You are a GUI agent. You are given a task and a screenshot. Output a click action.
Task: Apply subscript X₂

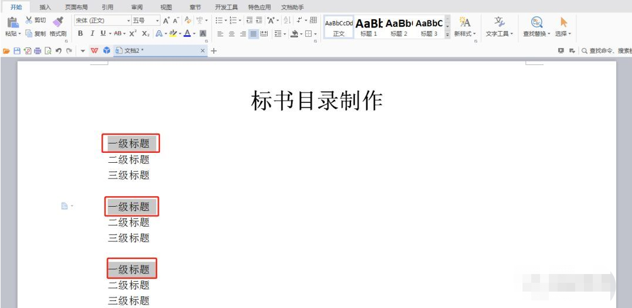click(x=146, y=33)
